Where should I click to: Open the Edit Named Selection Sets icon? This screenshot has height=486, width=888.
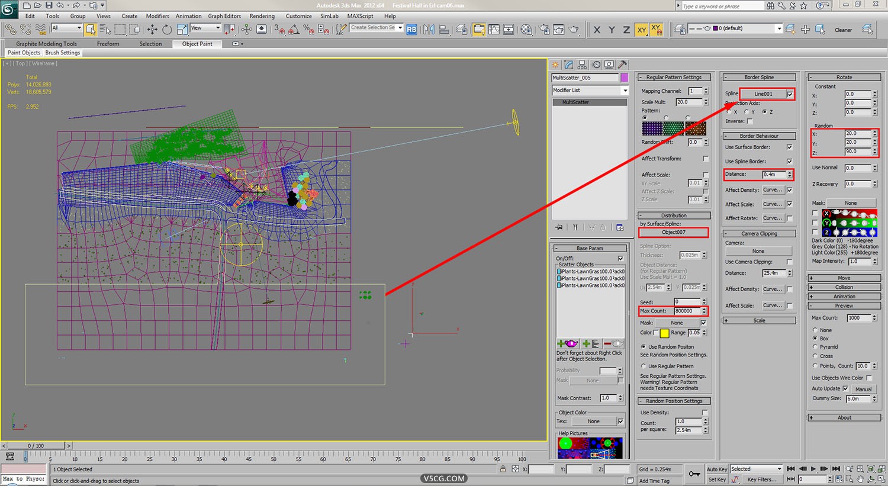(341, 29)
